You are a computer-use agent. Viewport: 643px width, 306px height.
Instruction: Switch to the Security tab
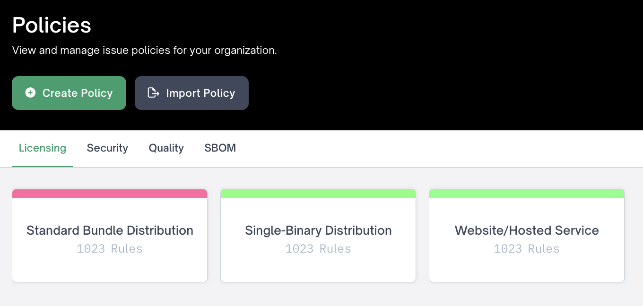107,148
